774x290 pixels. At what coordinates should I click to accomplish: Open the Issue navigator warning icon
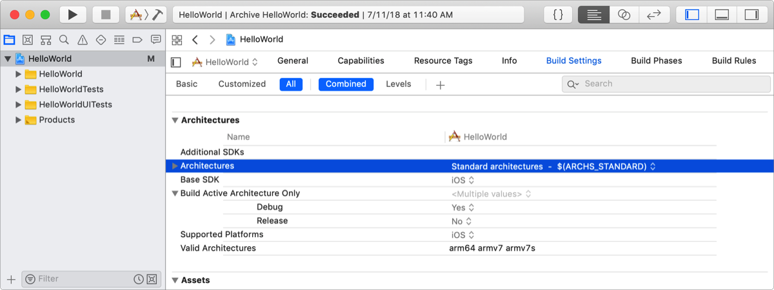pos(82,40)
